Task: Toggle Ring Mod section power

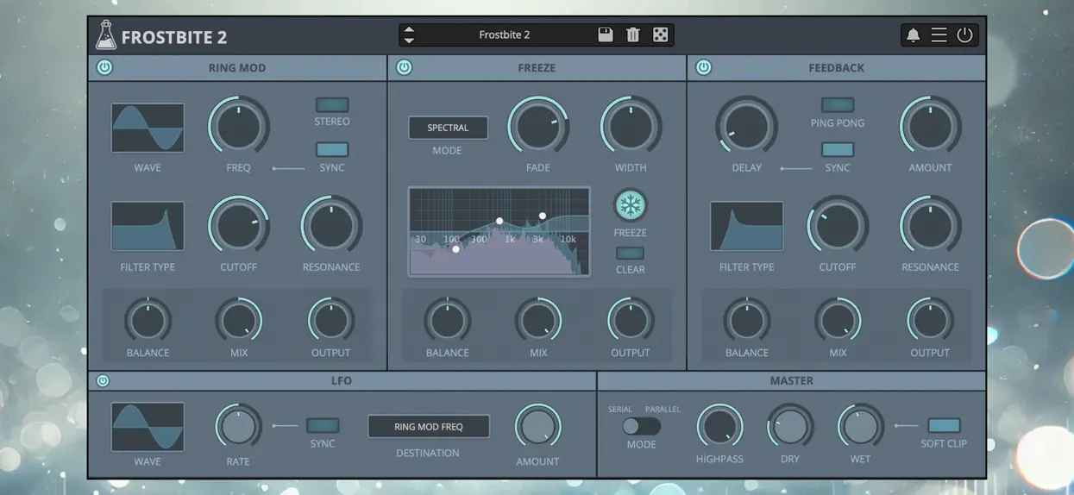Action: pyautogui.click(x=104, y=67)
